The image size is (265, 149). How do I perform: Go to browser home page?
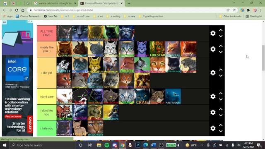[x=23, y=10]
